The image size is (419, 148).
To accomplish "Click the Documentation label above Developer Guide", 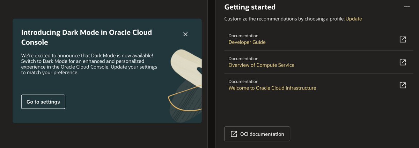I will (243, 36).
